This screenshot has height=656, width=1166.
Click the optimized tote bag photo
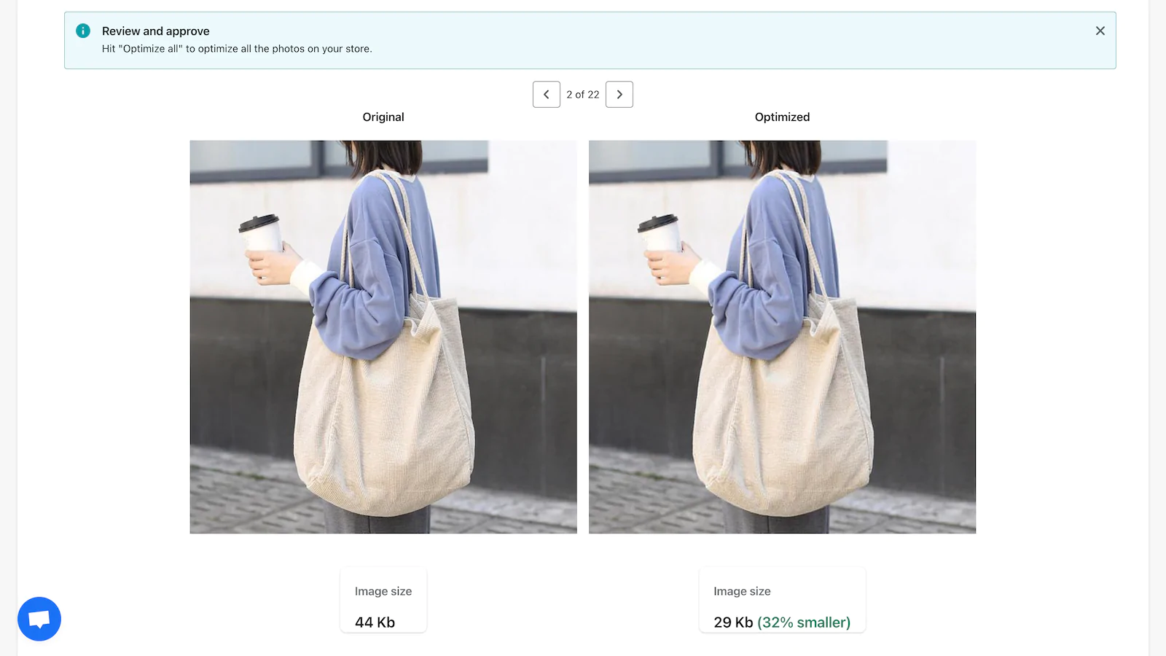click(782, 337)
